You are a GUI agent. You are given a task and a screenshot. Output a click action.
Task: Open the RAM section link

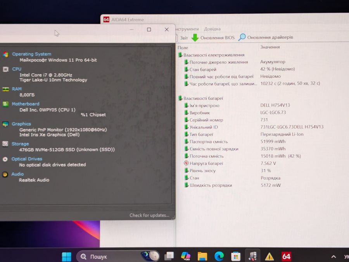point(17,89)
